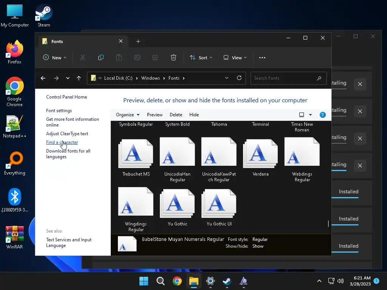Open Windows Start button on taskbar
Screen dimensions: 387x290
pos(144,281)
